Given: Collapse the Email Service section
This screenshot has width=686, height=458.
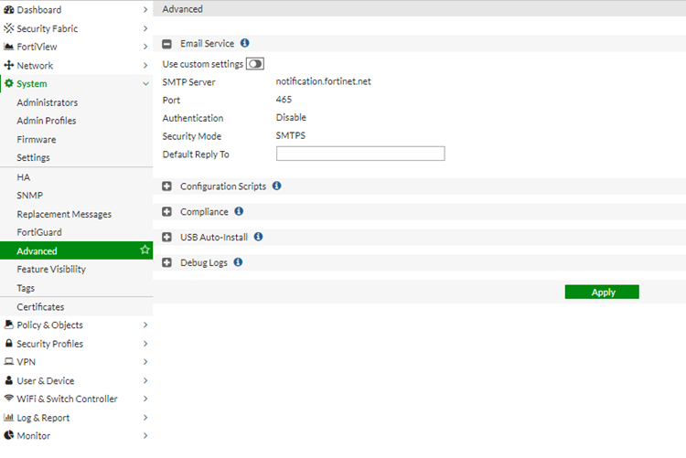Looking at the screenshot, I should (x=167, y=44).
